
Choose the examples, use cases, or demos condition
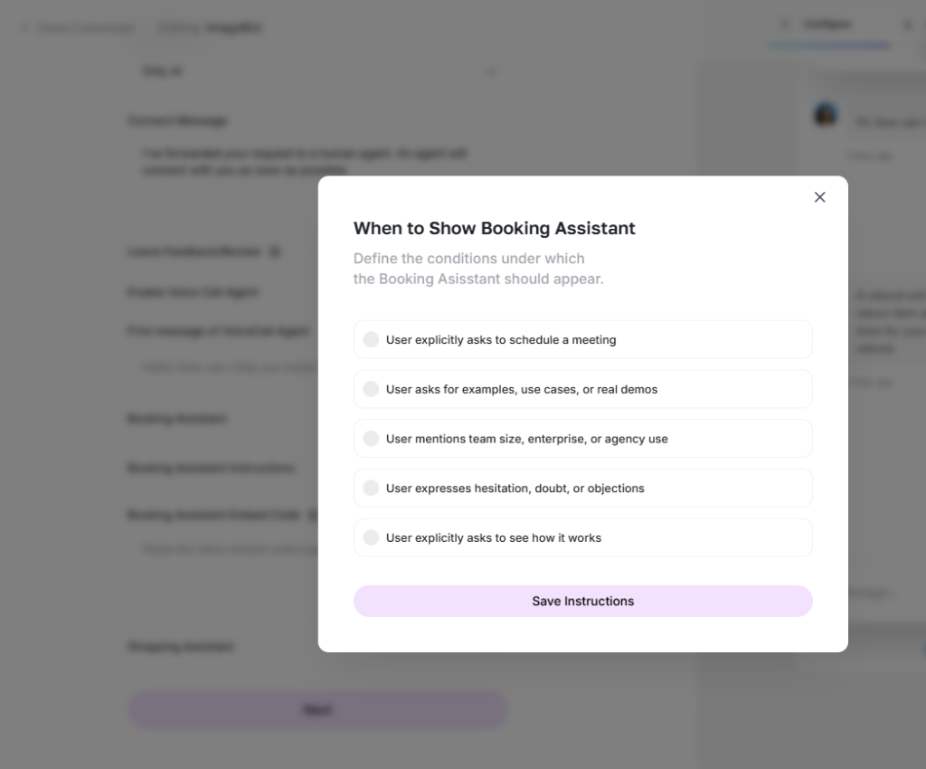[371, 389]
